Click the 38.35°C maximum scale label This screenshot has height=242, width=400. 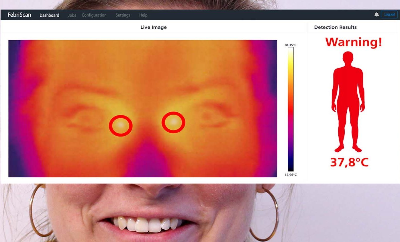(290, 45)
